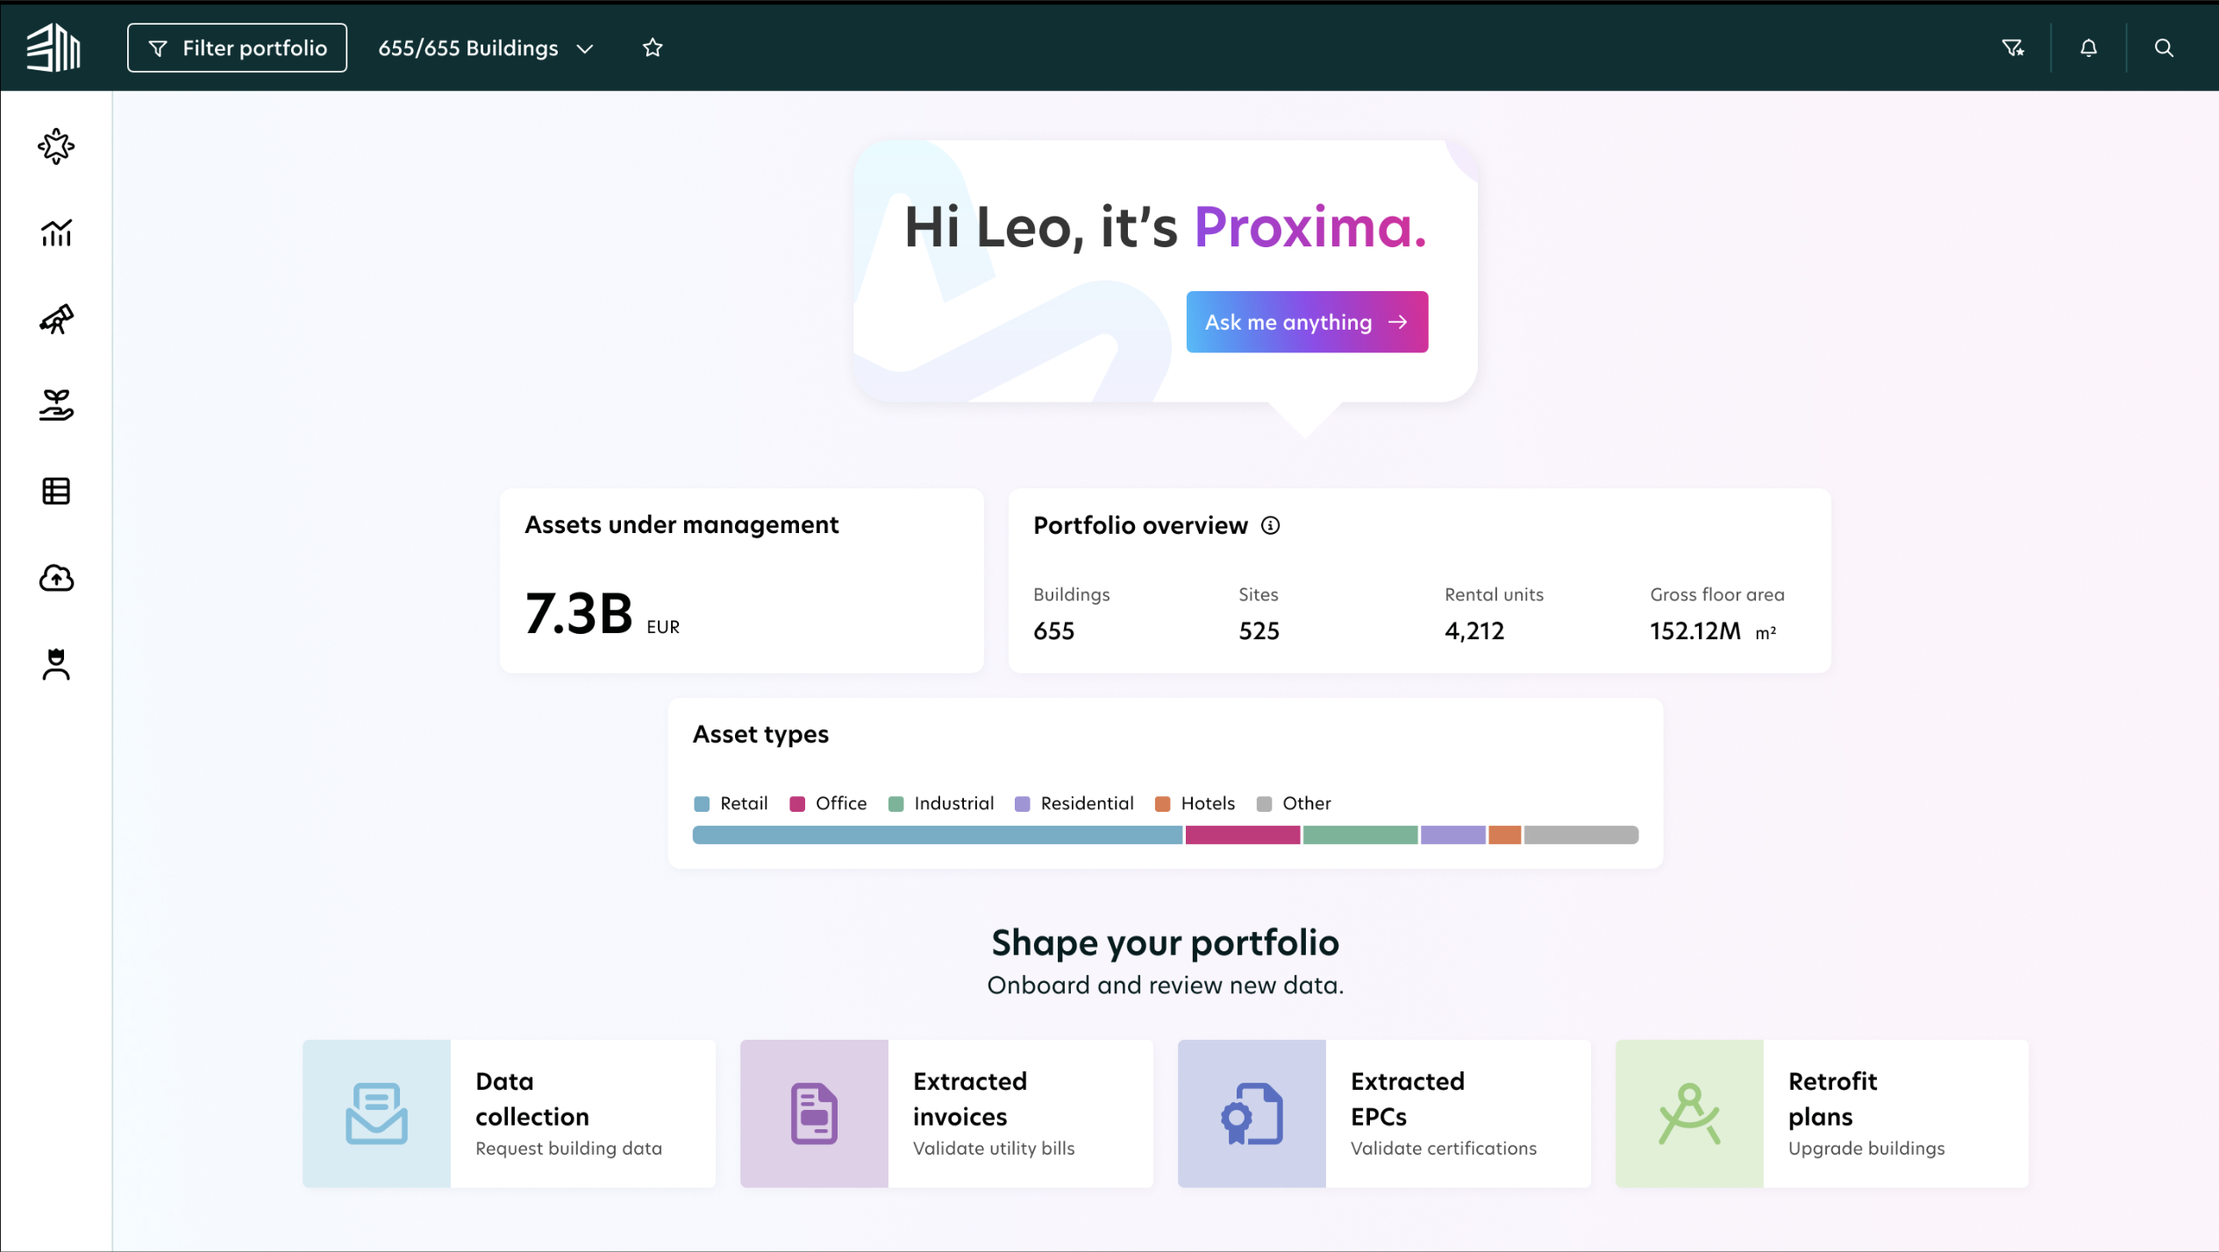This screenshot has width=2219, height=1252.
Task: Click the Office legend swatch
Action: (x=797, y=804)
